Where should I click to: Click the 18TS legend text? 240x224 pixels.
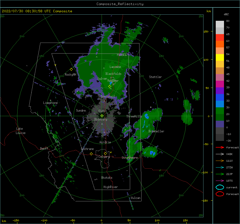point(229,181)
